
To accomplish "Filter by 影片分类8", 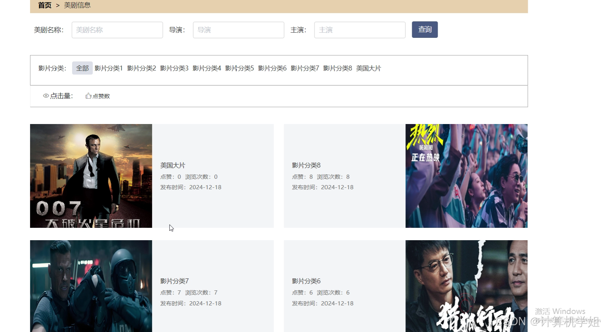I will [337, 68].
